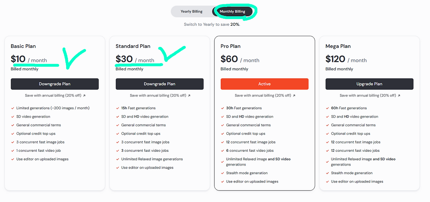Viewport: 430px width, 202px height.
Task: Open Mega Plan annual billing savings link
Action: (368, 95)
